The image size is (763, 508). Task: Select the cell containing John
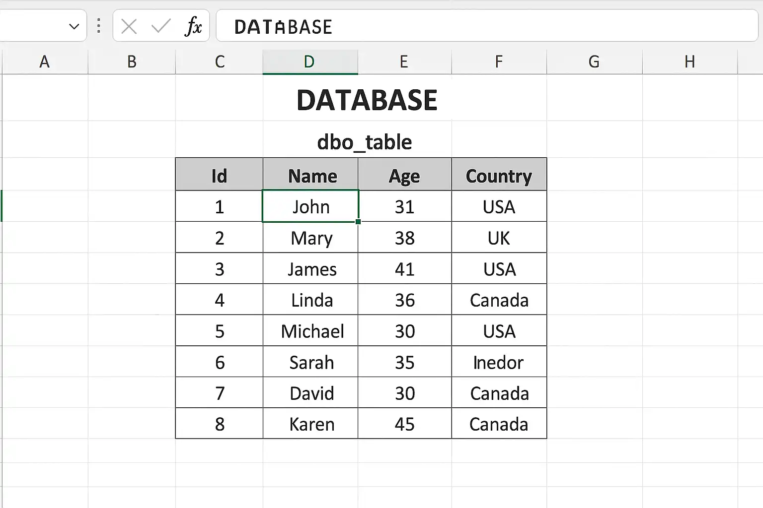(310, 206)
